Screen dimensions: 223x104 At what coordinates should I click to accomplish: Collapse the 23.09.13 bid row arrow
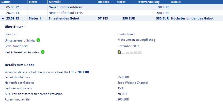pyautogui.click(x=3, y=18)
